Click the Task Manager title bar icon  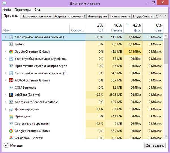[4, 3]
